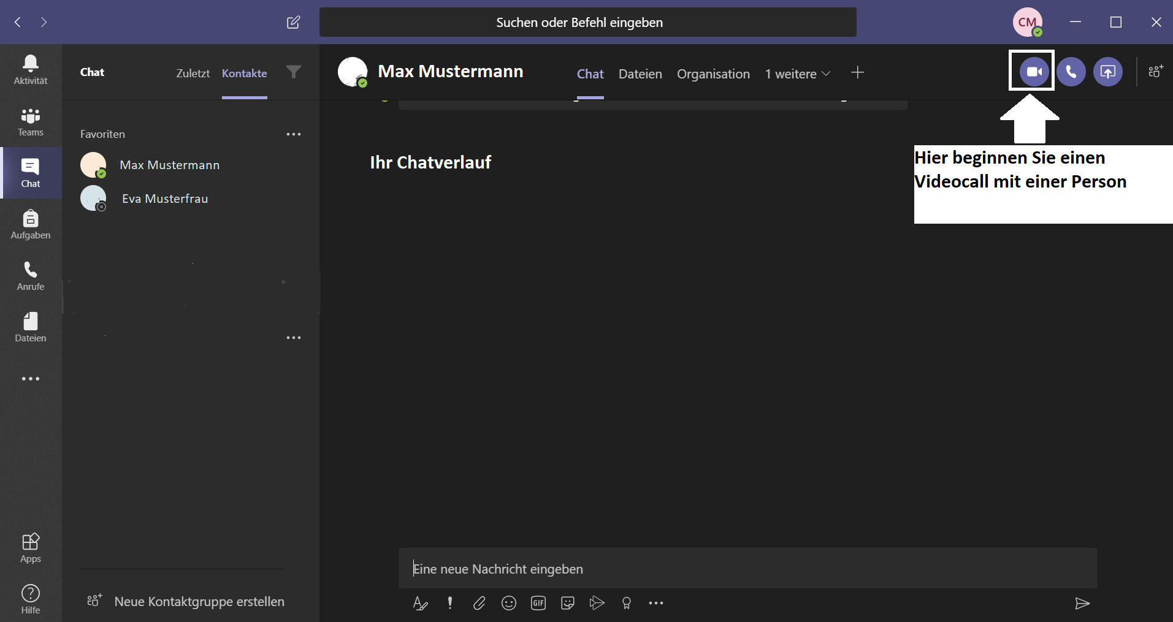
Task: Add people to the chat
Action: [x=1155, y=72]
